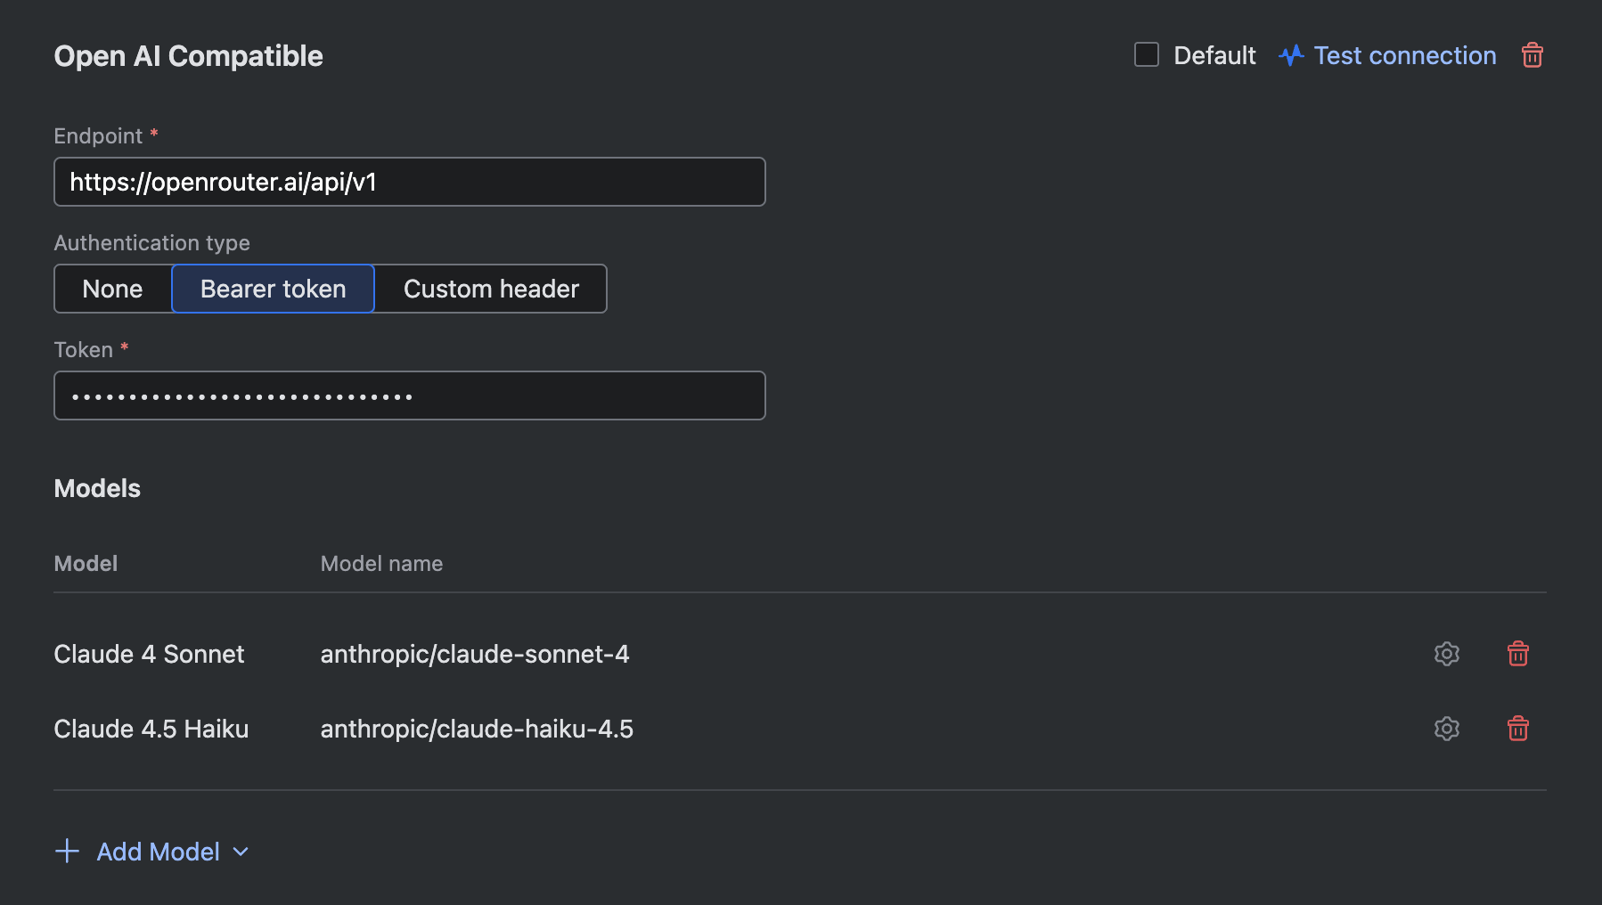Click the Model column header

86,563
